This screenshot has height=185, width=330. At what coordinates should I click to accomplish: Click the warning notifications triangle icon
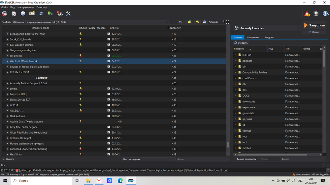pos(307,14)
